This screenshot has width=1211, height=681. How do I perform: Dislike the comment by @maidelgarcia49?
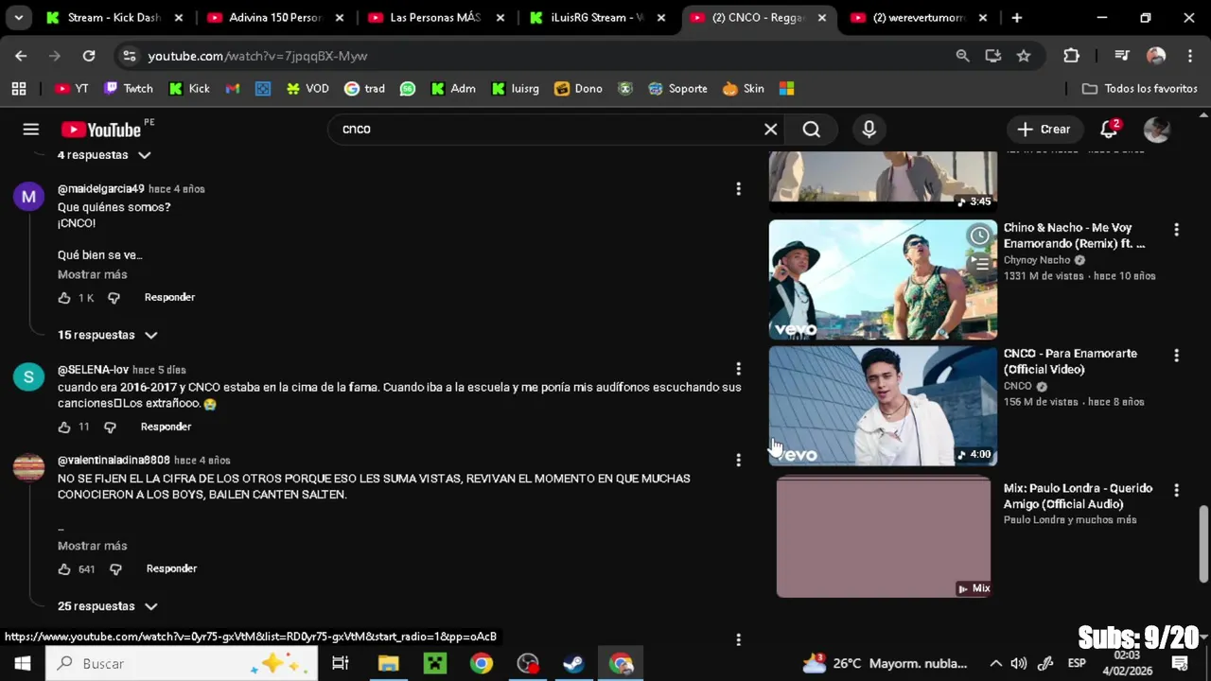click(114, 298)
